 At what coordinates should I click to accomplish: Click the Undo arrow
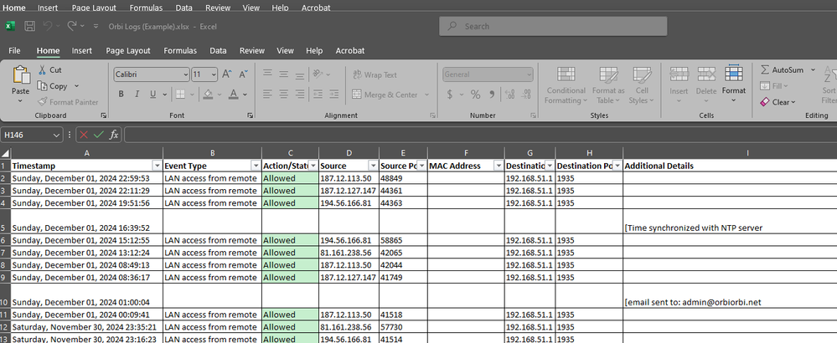(47, 26)
